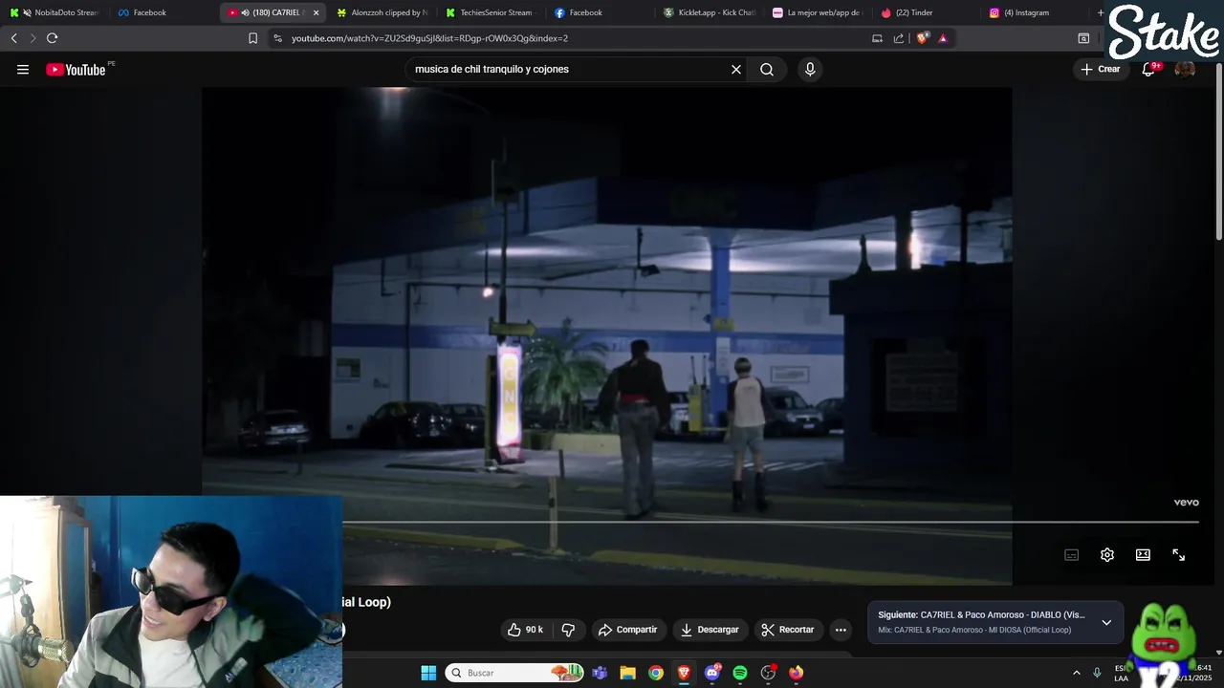Open Brave Rewards triangle icon
This screenshot has width=1224, height=688.
point(943,38)
